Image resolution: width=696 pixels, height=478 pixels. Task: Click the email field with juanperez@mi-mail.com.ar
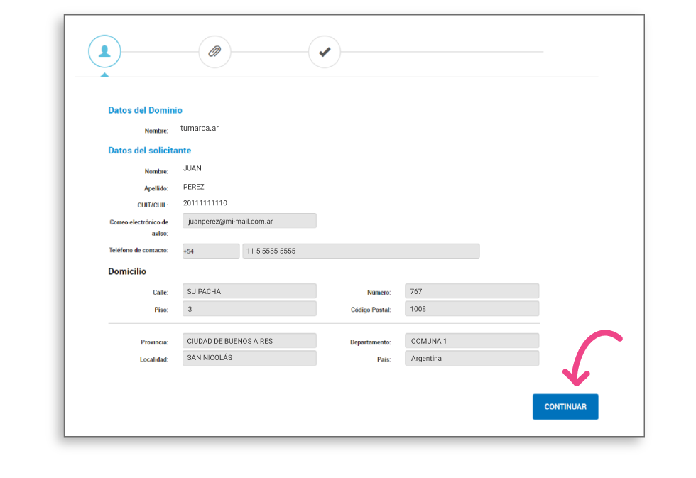(x=249, y=221)
